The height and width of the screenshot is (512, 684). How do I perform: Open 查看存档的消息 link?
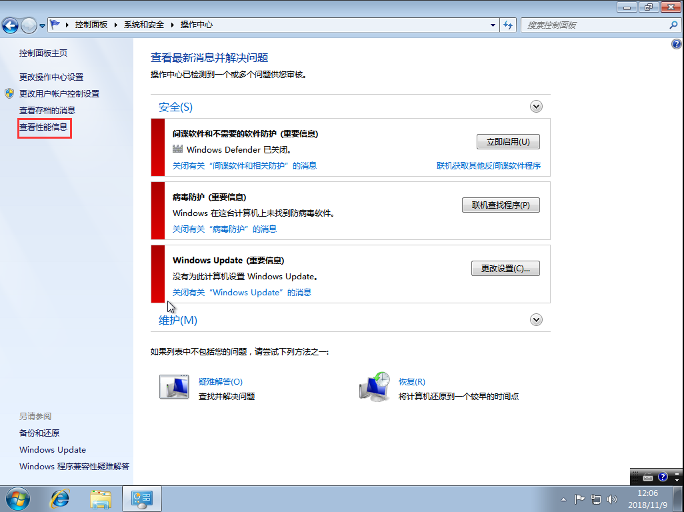(47, 111)
